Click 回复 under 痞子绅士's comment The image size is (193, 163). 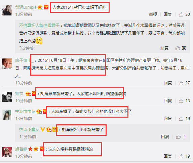168,83
